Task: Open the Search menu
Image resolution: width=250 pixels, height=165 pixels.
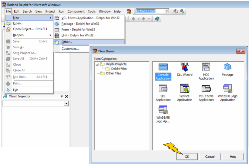Action: (27, 11)
